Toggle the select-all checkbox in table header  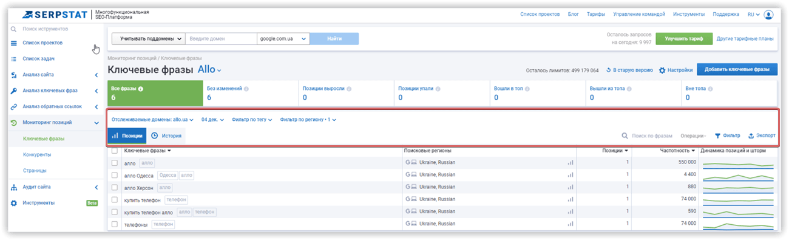click(x=115, y=150)
